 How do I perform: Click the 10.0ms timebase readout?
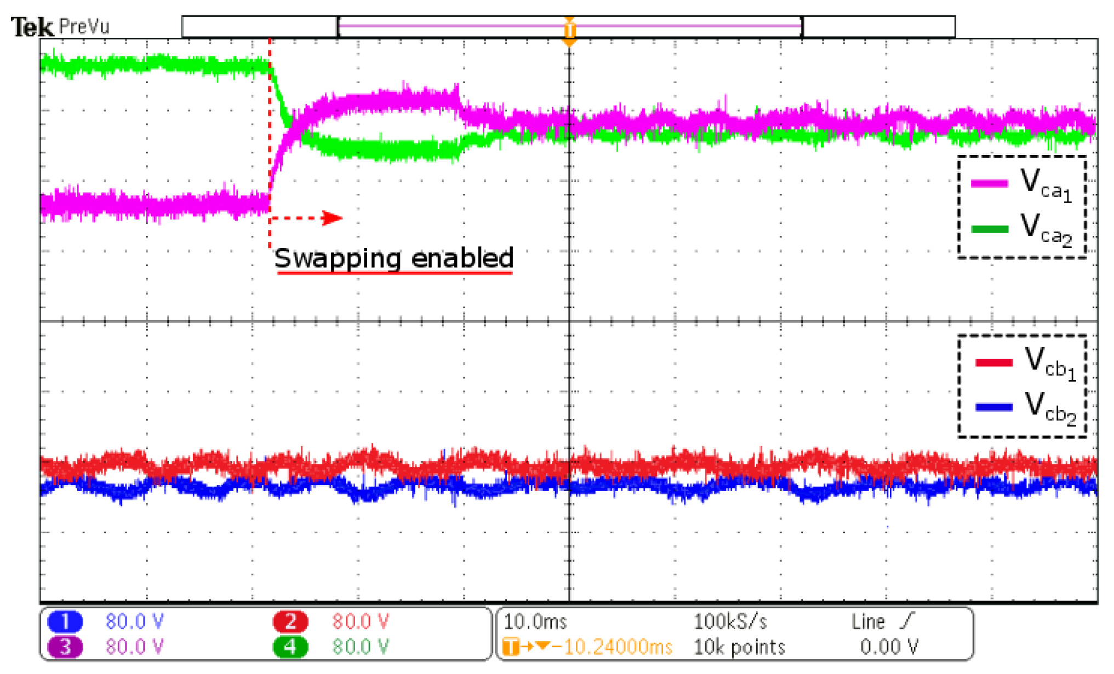[535, 621]
